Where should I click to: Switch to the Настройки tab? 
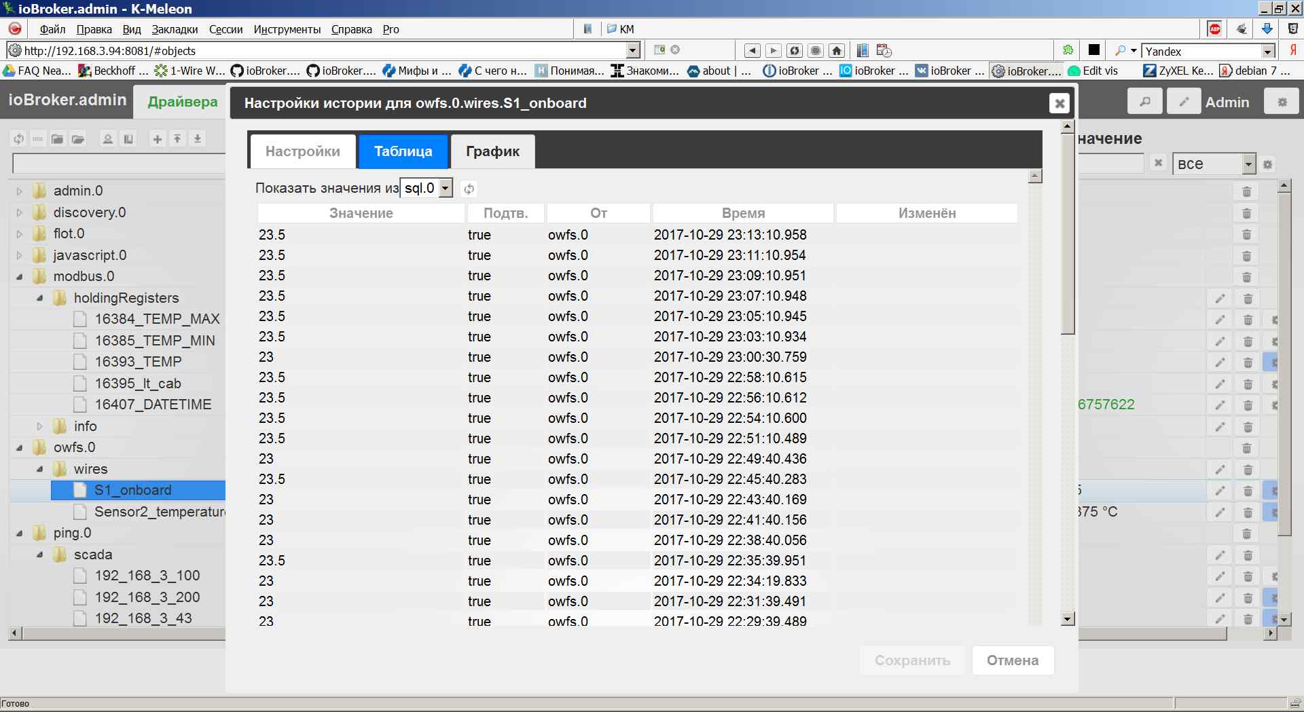click(303, 151)
